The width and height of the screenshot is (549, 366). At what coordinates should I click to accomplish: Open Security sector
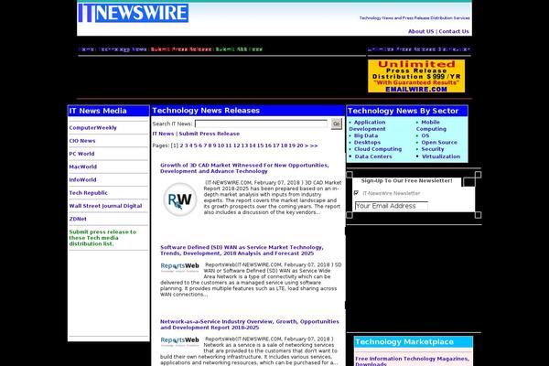coord(433,149)
